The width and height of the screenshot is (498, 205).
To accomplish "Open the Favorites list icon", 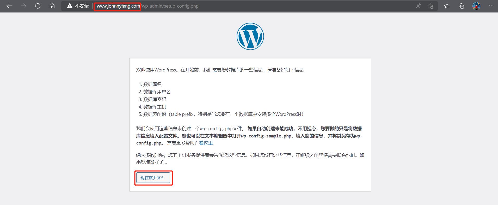I will (x=447, y=6).
